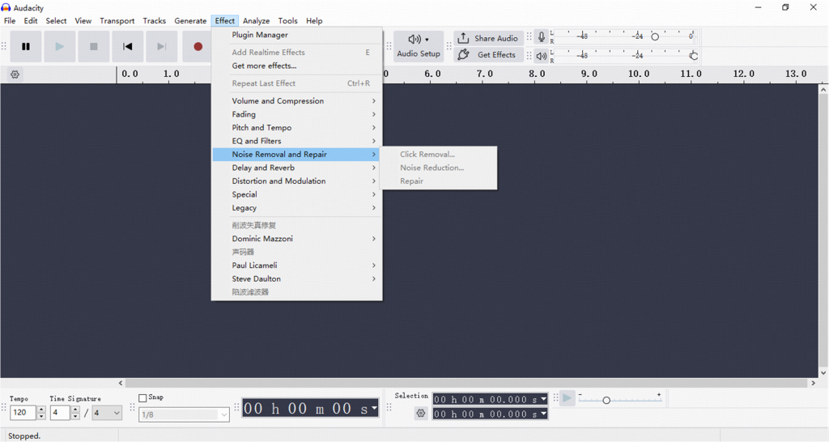The height and width of the screenshot is (442, 829).
Task: Expand Distortion and Modulation submenu
Action: pos(296,181)
